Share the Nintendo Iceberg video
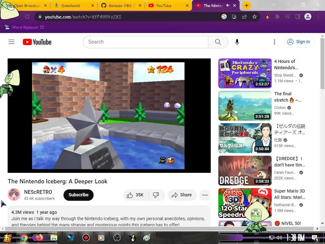This screenshot has height=244, width=325. pos(182,195)
